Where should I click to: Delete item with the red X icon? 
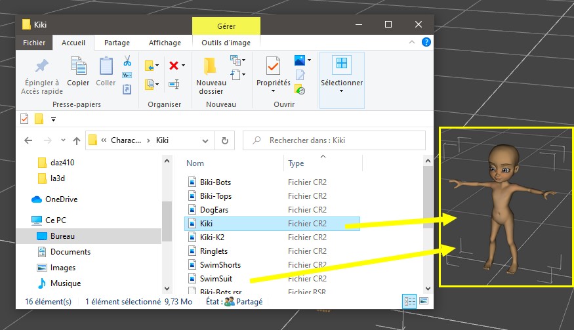click(x=174, y=66)
